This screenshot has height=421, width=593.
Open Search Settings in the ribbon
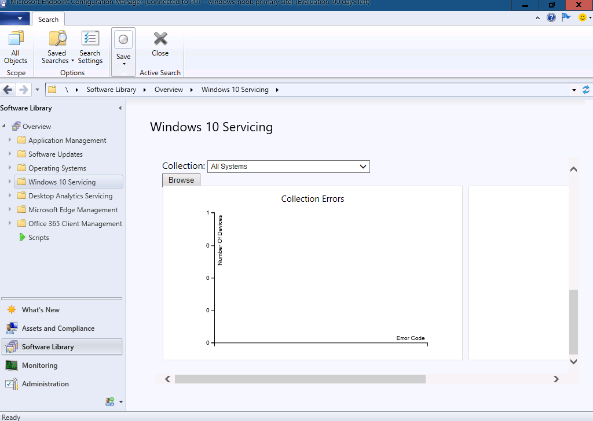90,47
